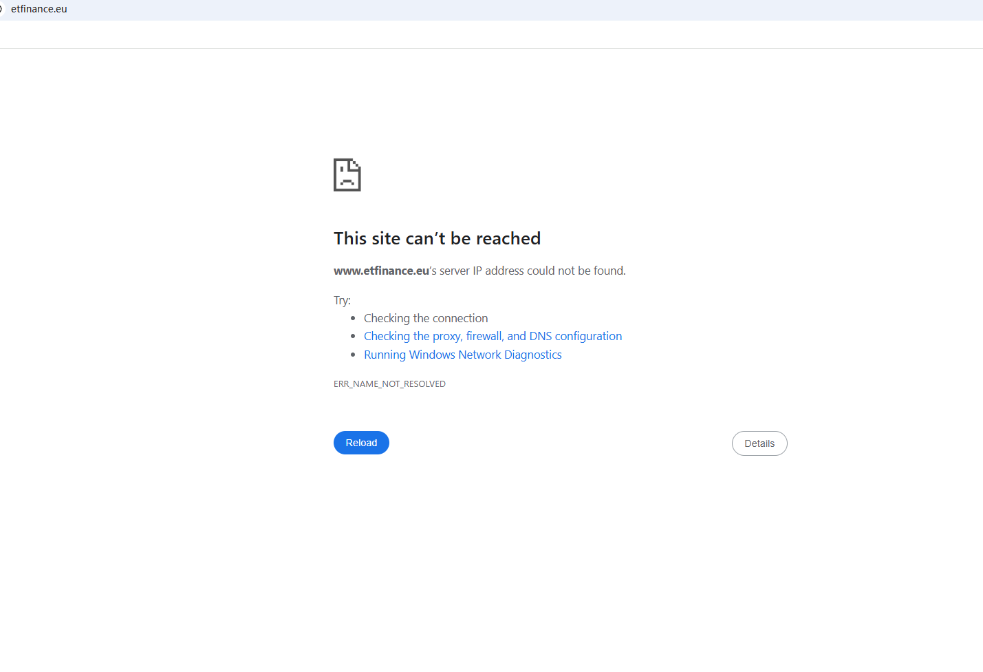The width and height of the screenshot is (983, 672).
Task: Click the 'Try:' label
Action: (x=342, y=300)
